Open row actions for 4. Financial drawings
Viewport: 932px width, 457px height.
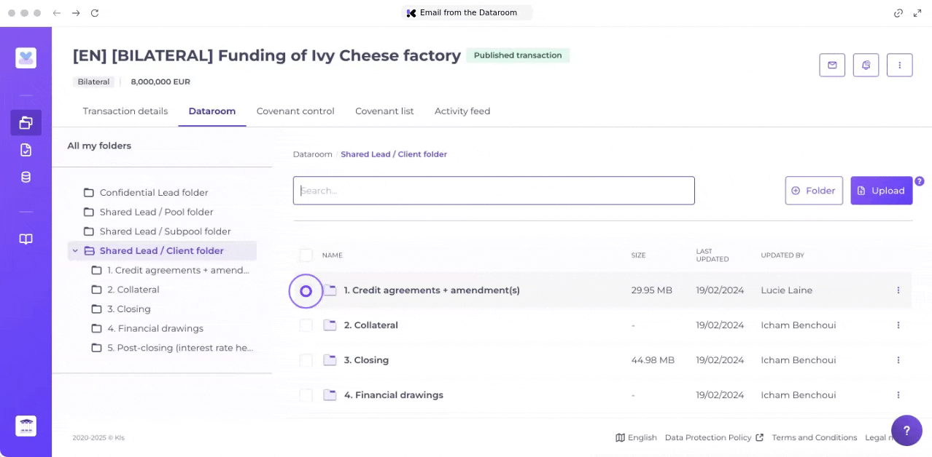[x=898, y=395]
